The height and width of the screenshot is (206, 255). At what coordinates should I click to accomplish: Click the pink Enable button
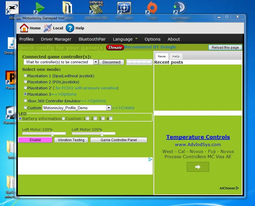coord(35,140)
